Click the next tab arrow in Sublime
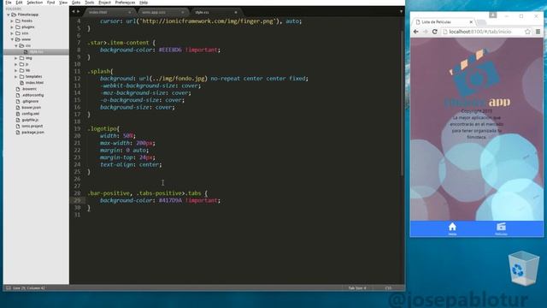 (78, 11)
